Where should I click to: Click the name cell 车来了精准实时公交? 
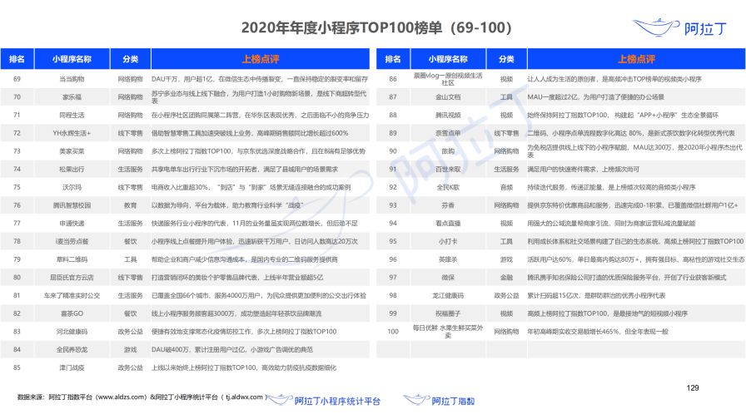pyautogui.click(x=72, y=295)
